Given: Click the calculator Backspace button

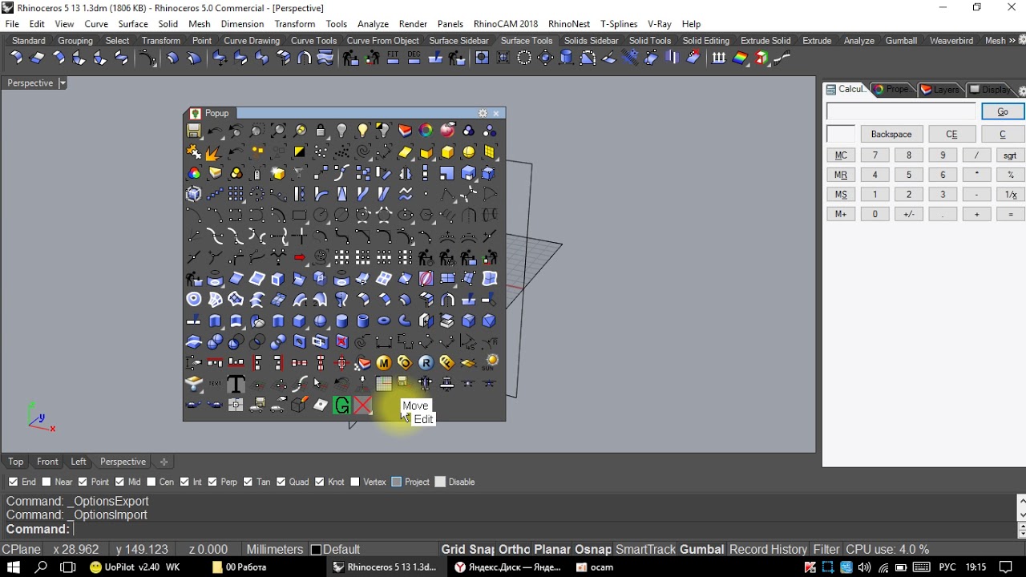Looking at the screenshot, I should 891,135.
